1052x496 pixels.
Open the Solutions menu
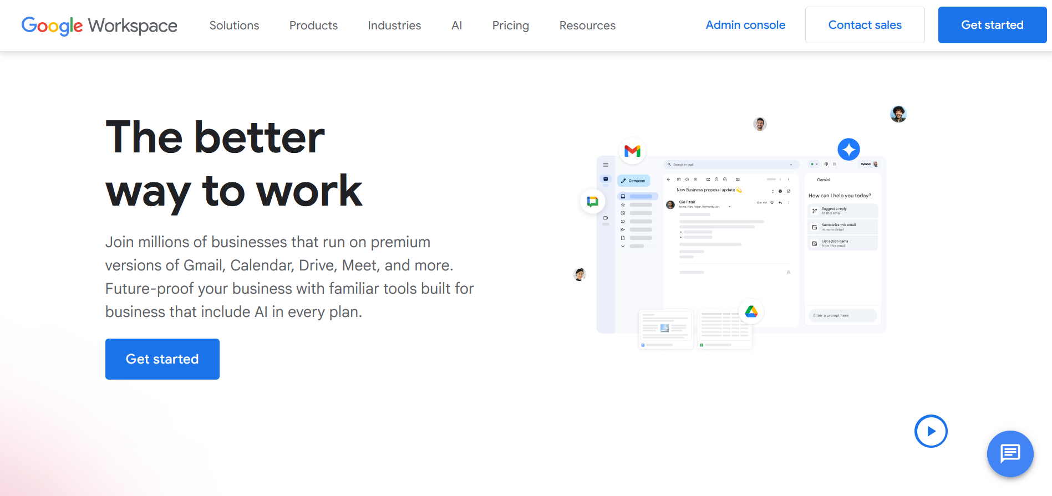click(234, 25)
